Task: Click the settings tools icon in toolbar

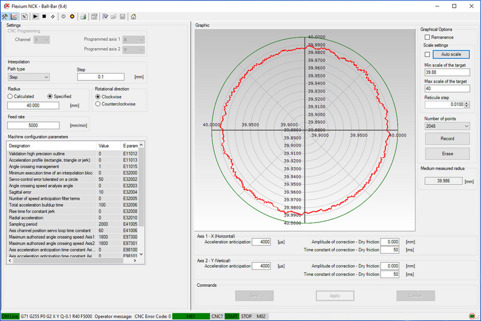Action: [x=5, y=16]
